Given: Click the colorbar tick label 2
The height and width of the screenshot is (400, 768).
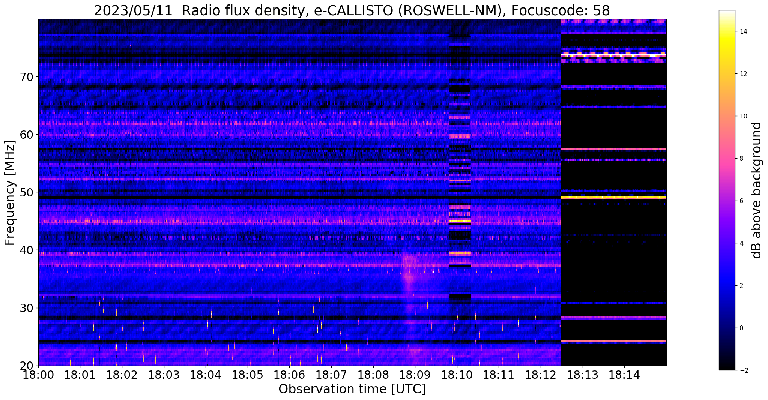Looking at the screenshot, I should (x=741, y=286).
